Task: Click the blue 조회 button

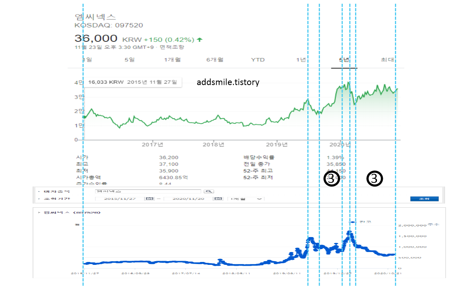Action: [424, 199]
